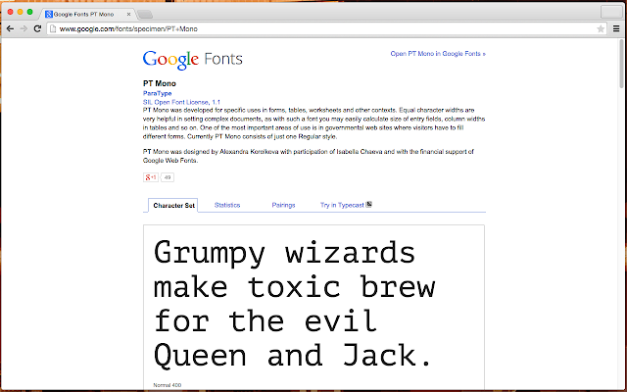Click the 'Queen and Jack.' sample text line

click(x=293, y=355)
